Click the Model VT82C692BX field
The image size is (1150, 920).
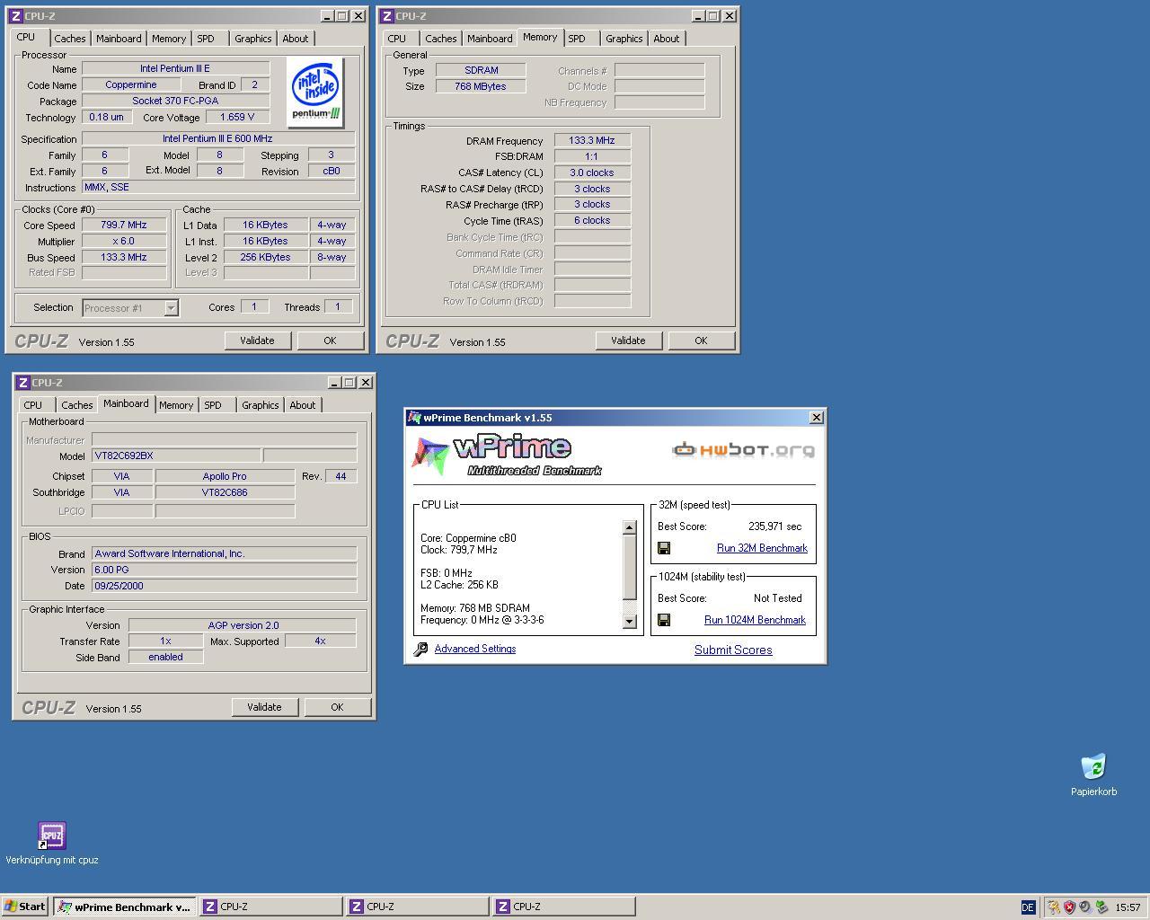176,456
